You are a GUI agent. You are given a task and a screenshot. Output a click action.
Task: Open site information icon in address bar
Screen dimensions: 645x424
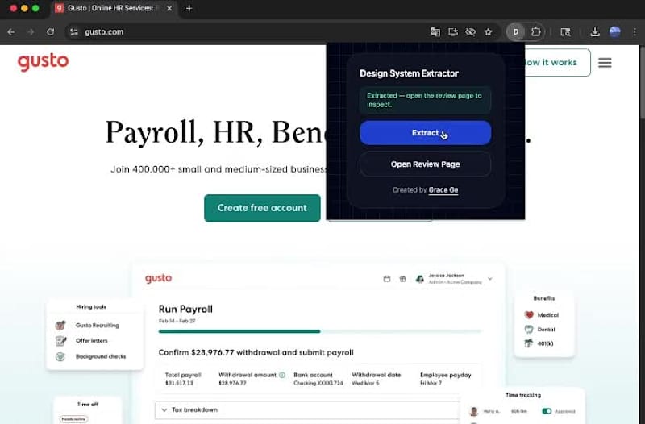pos(74,32)
